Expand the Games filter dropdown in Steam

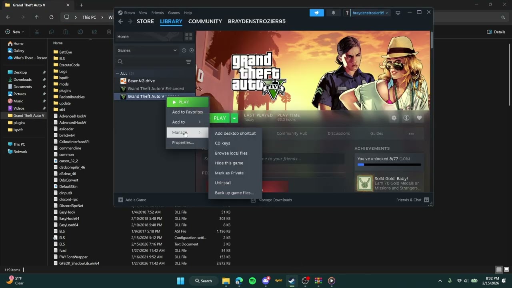coord(175,50)
